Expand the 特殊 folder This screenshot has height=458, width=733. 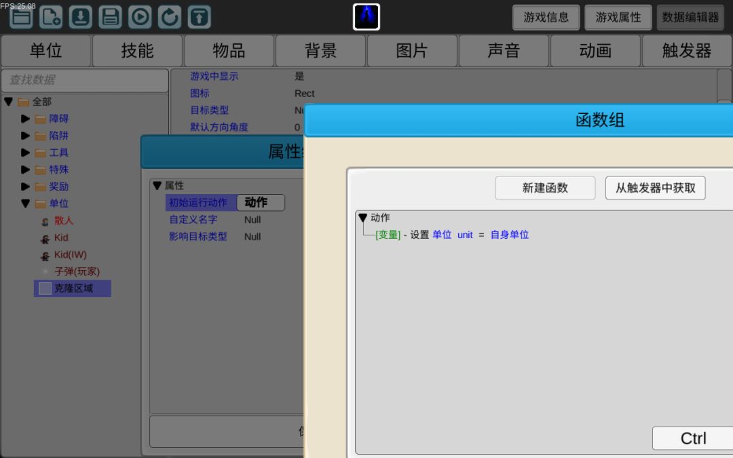[x=25, y=170]
